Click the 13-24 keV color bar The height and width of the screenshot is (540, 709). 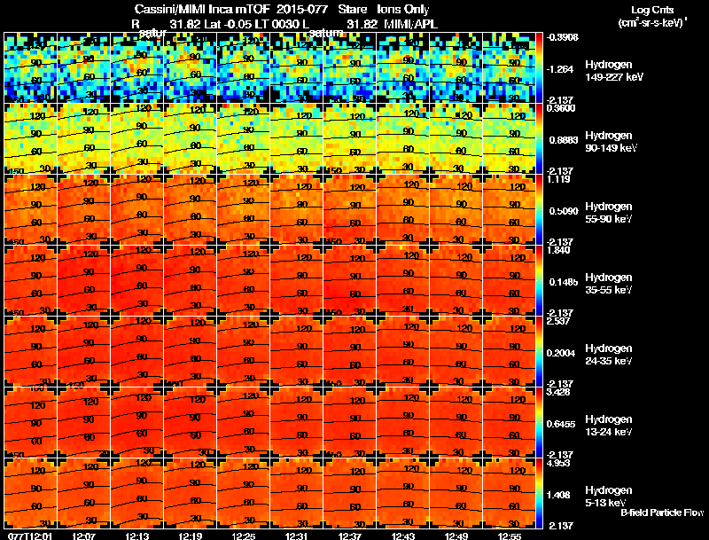[540, 423]
